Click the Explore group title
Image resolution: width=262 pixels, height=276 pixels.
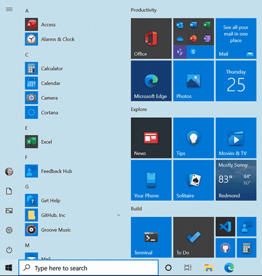[x=139, y=109]
